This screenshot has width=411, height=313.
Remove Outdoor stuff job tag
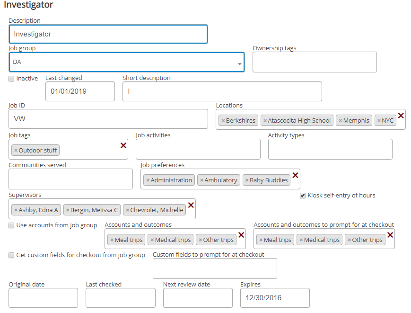tap(16, 151)
